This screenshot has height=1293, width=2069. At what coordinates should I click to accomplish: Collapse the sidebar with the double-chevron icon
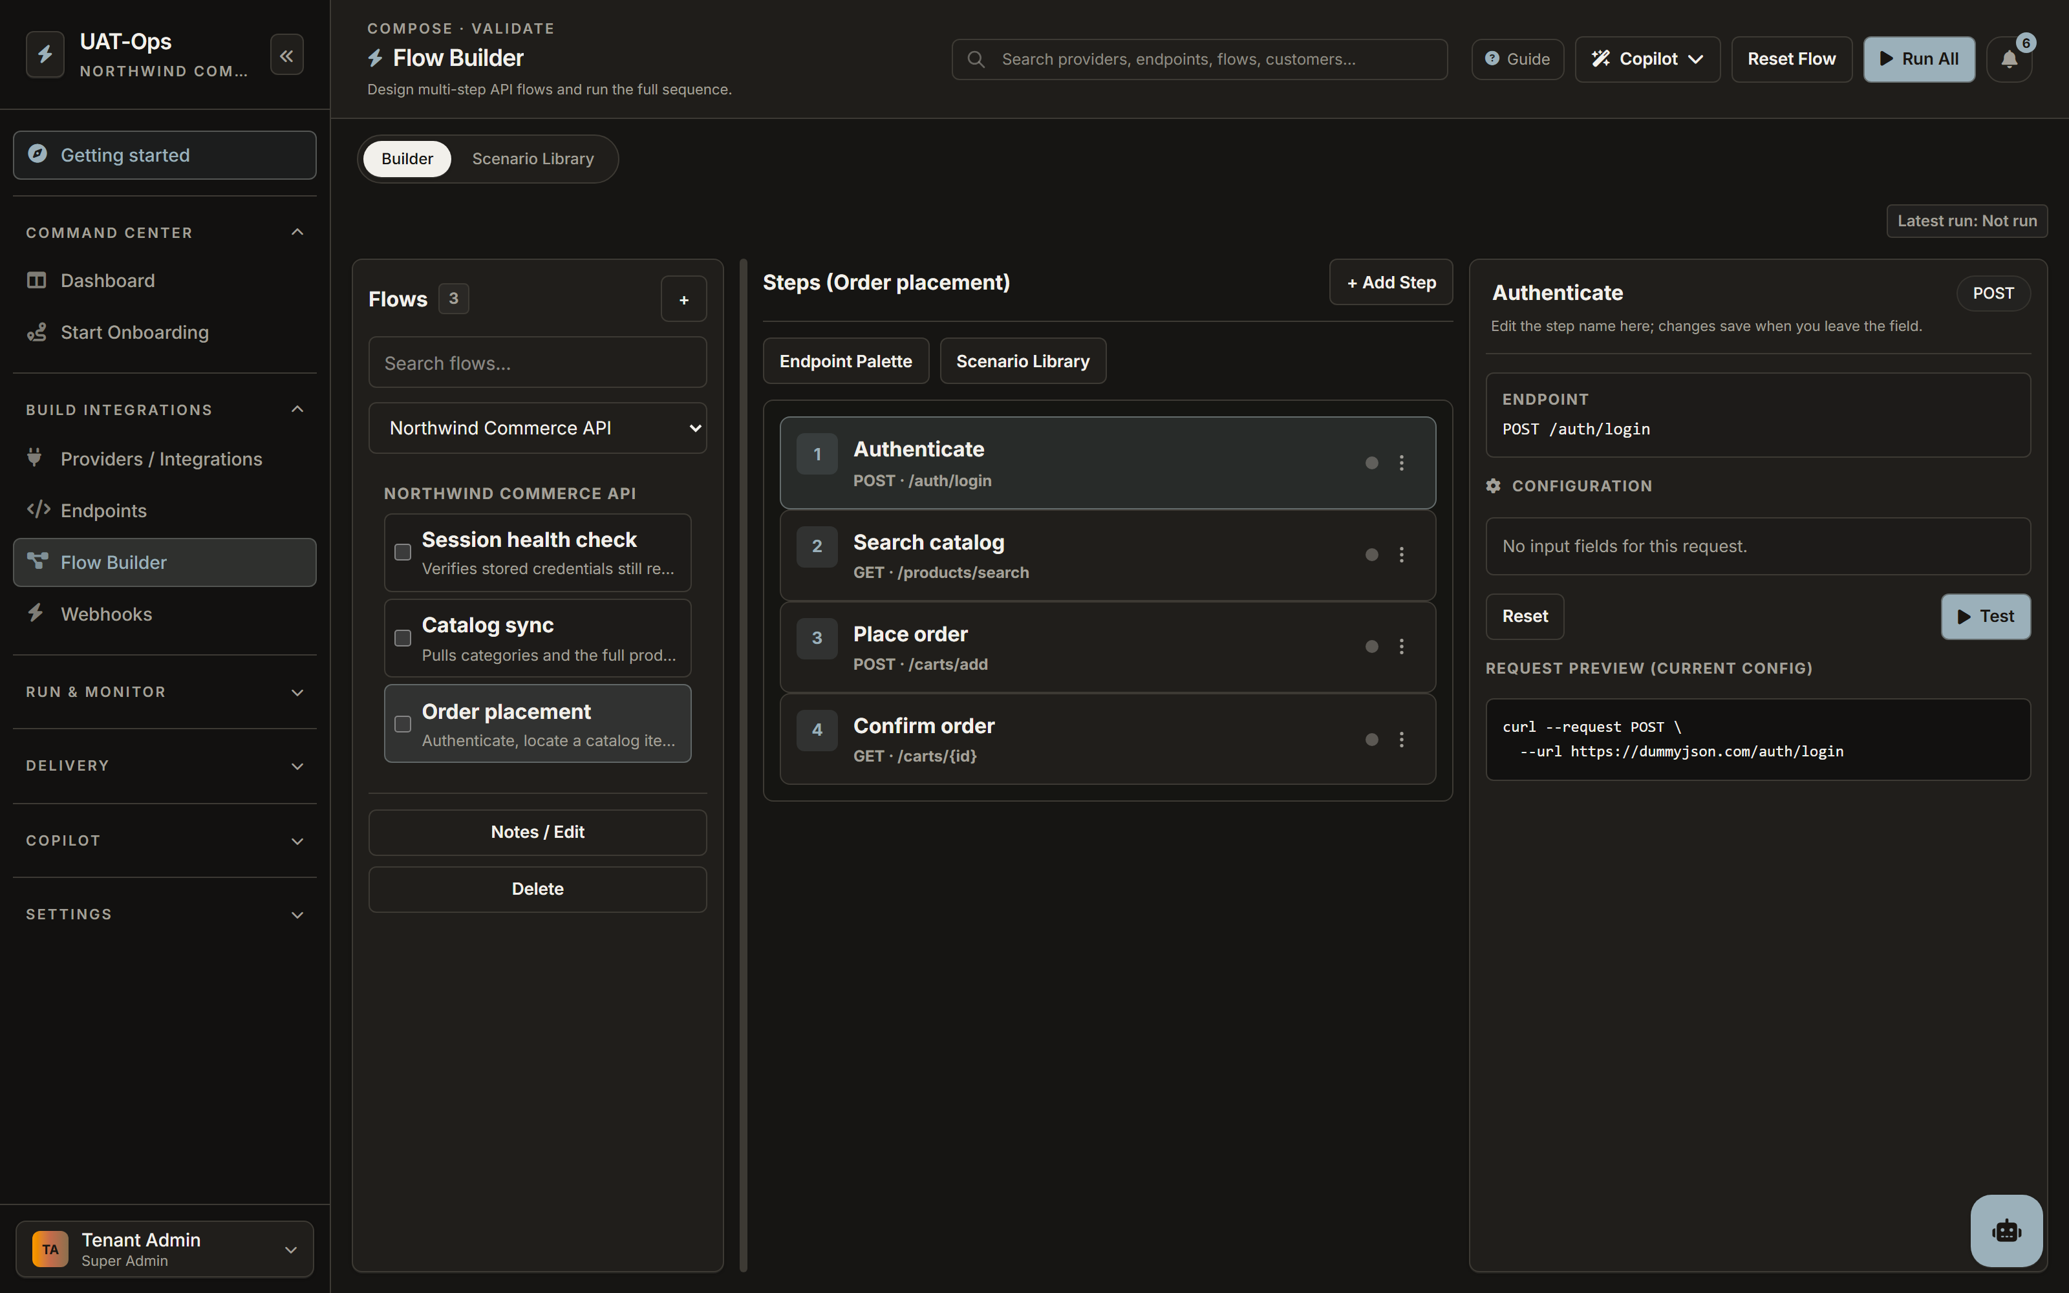coord(286,56)
